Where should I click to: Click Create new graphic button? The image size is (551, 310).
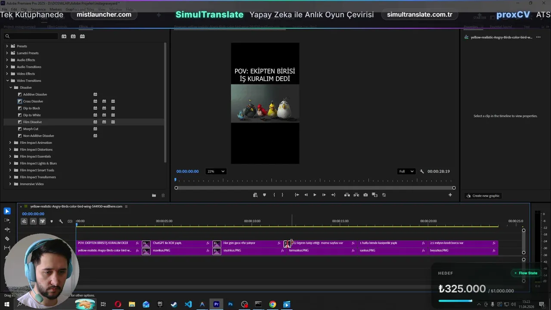(483, 196)
